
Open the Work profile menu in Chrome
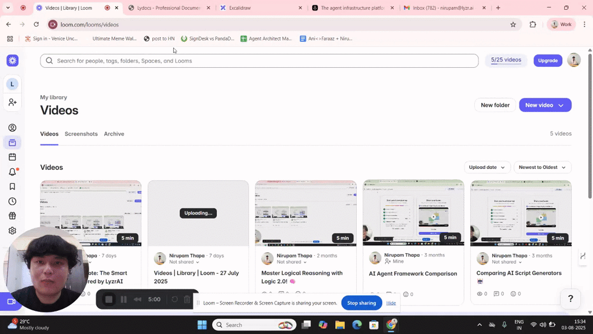[561, 24]
